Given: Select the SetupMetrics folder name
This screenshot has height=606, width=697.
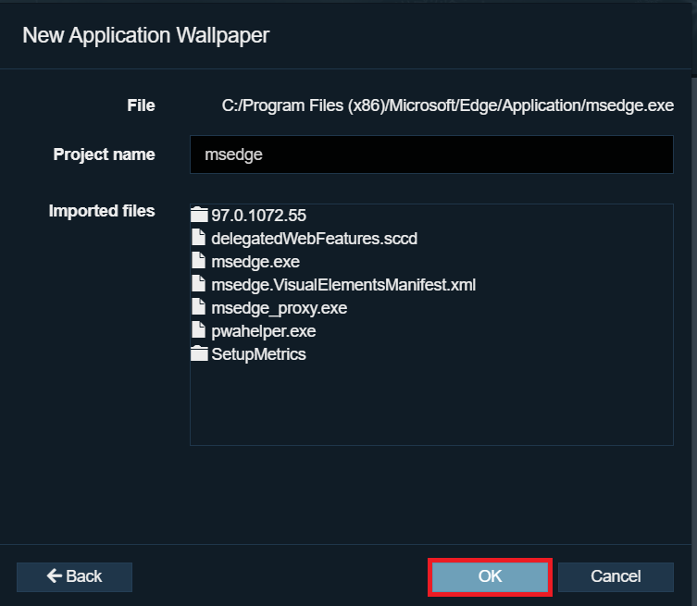Looking at the screenshot, I should pyautogui.click(x=258, y=354).
